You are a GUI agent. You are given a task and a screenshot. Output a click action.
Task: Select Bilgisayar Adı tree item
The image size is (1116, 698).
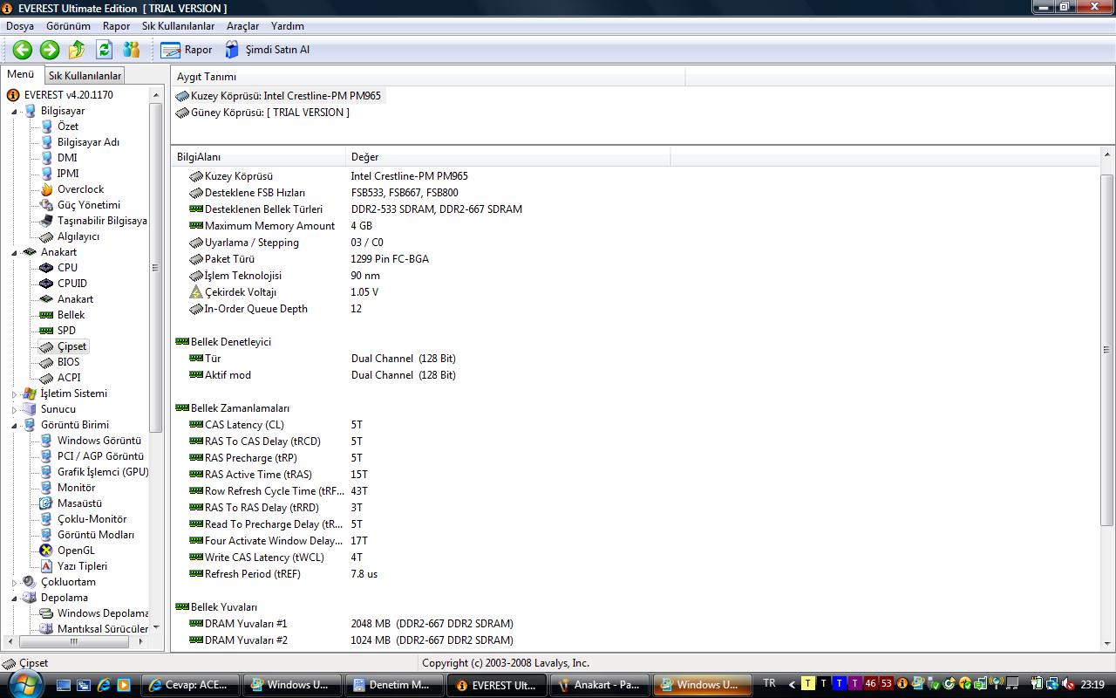[88, 142]
